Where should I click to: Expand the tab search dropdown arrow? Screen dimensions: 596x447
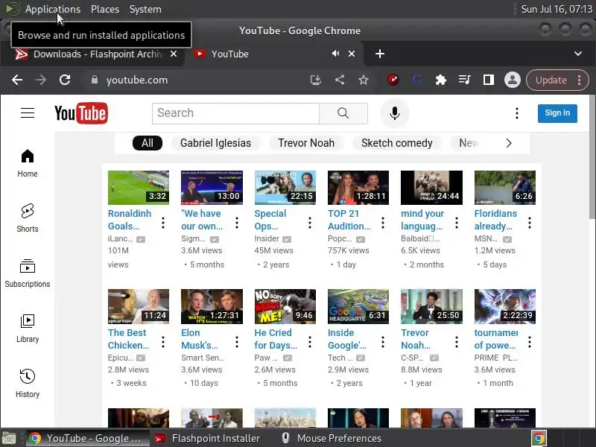point(578,54)
